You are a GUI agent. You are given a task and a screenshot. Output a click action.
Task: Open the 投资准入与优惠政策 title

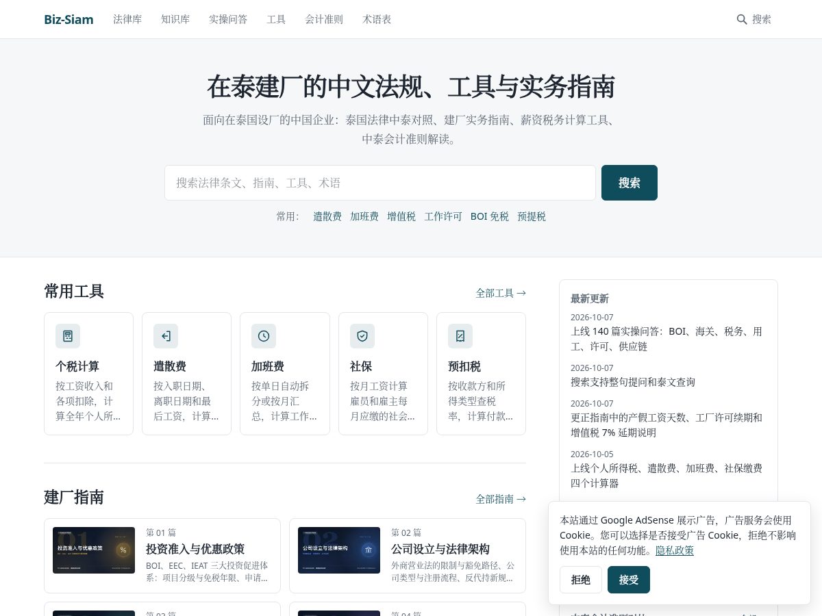pyautogui.click(x=195, y=549)
